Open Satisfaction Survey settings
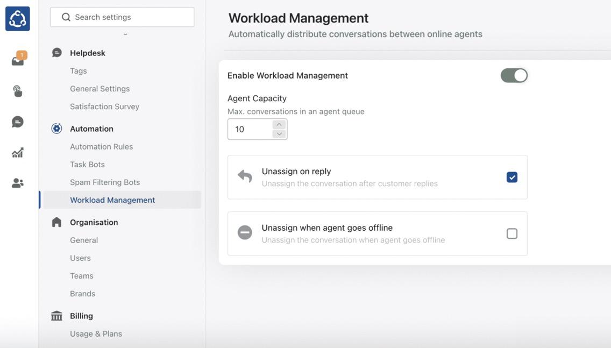 104,106
